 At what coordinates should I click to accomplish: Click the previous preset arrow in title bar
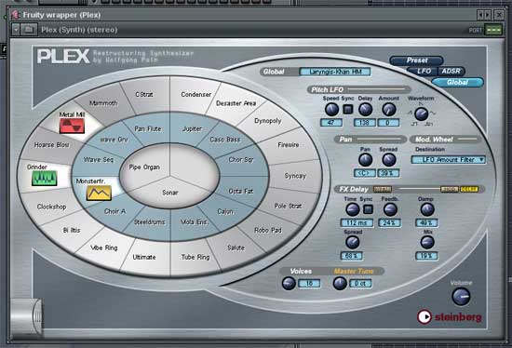pos(480,15)
